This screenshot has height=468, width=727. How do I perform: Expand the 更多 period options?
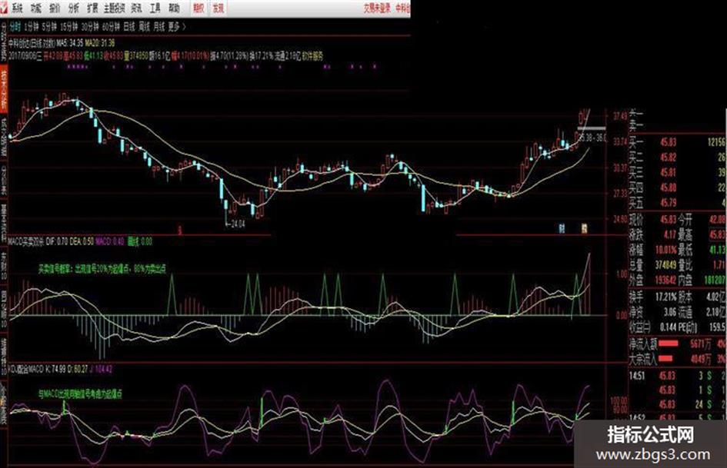pyautogui.click(x=177, y=27)
